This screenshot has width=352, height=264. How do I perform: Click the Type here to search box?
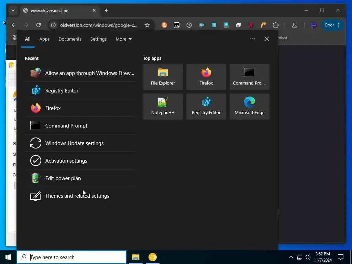(x=71, y=257)
